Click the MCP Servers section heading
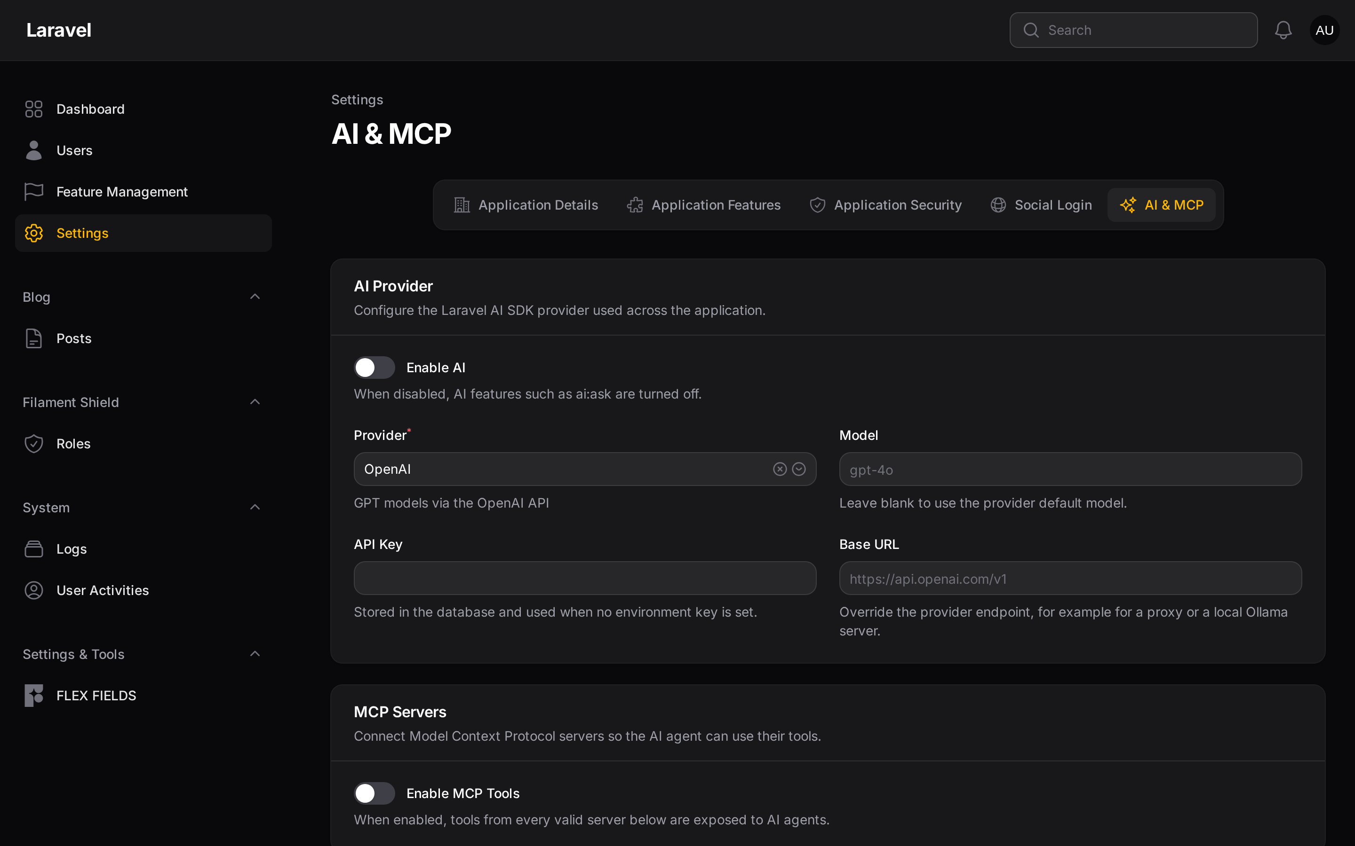The image size is (1355, 846). (x=400, y=712)
